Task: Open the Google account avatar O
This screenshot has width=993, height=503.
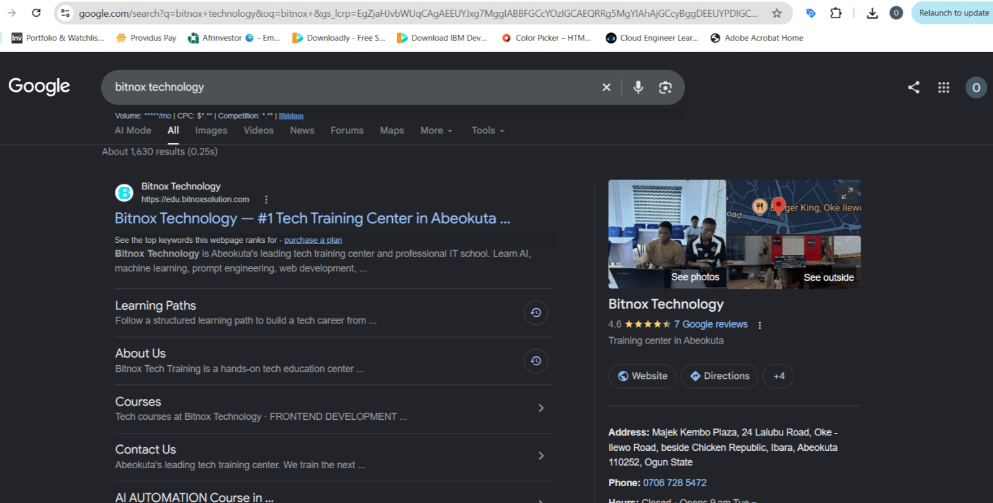Action: pos(976,88)
